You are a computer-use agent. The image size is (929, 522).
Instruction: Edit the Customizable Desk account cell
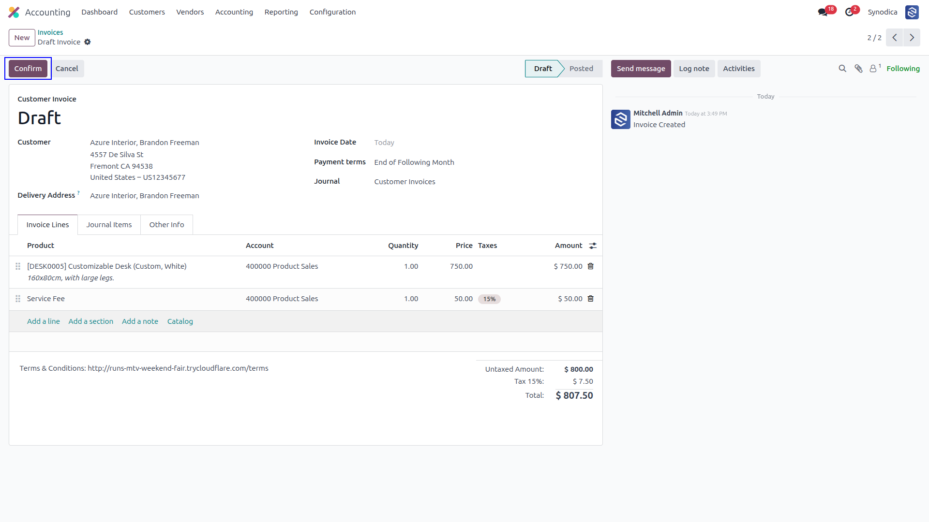click(x=282, y=266)
